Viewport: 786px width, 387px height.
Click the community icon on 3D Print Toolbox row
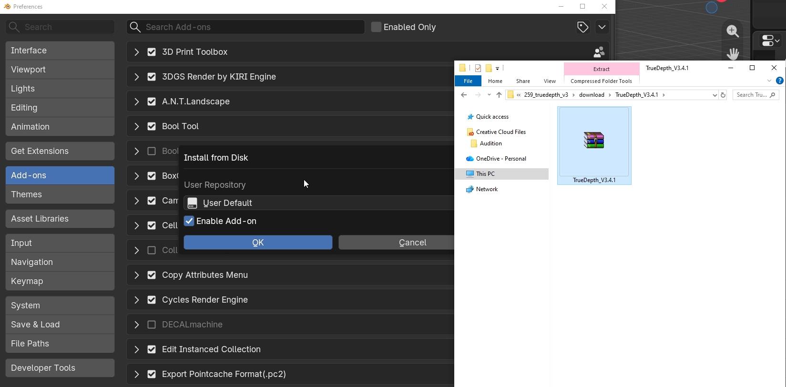click(x=599, y=52)
